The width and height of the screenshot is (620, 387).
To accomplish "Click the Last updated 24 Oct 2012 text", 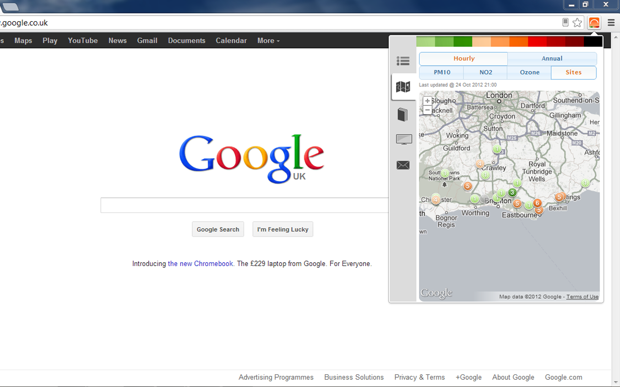I will (458, 85).
